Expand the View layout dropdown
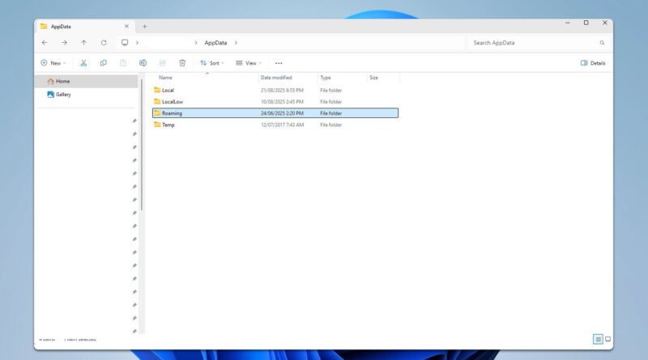Viewport: 648px width, 360px height. point(249,62)
